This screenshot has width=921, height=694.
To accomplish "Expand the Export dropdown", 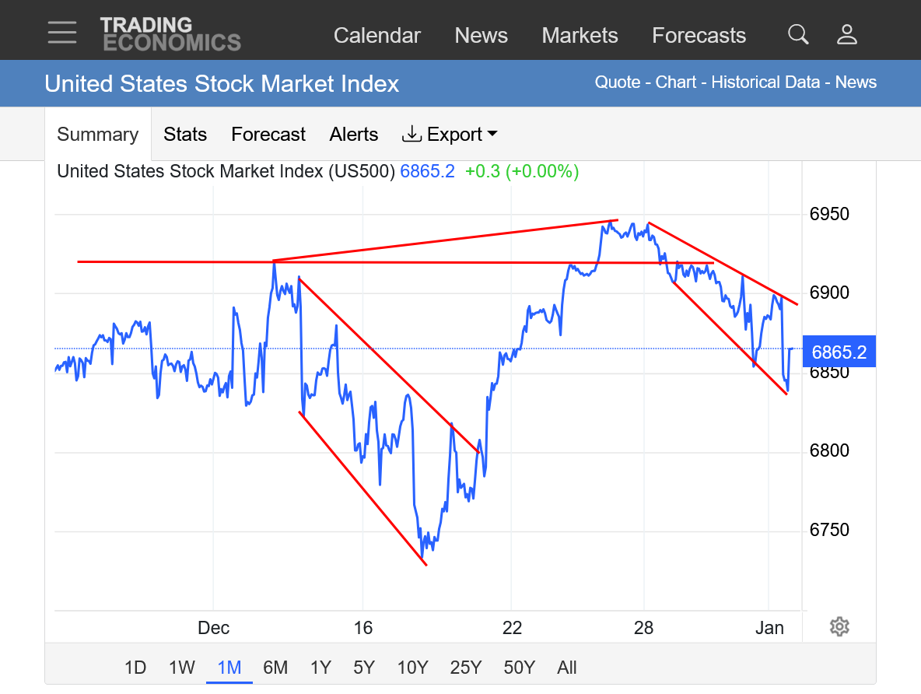I will 450,135.
